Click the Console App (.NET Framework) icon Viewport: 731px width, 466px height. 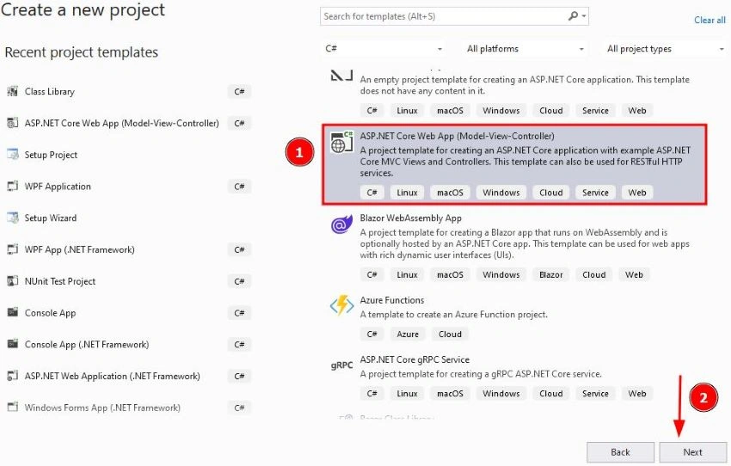pos(13,344)
